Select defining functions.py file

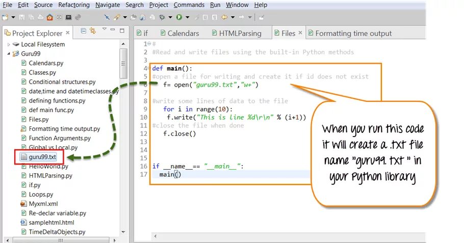point(53,101)
